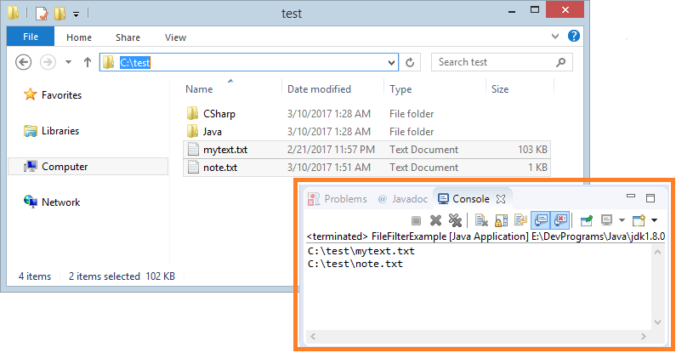The width and height of the screenshot is (676, 353).
Task: Toggle show console on standard output
Action: click(x=541, y=220)
